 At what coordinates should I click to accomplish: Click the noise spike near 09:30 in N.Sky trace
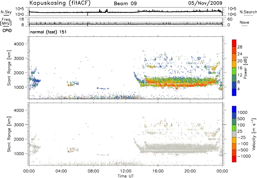coord(107,11)
